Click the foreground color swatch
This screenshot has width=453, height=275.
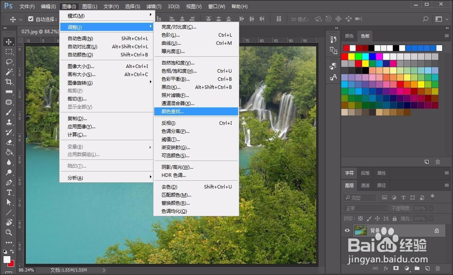(x=7, y=260)
